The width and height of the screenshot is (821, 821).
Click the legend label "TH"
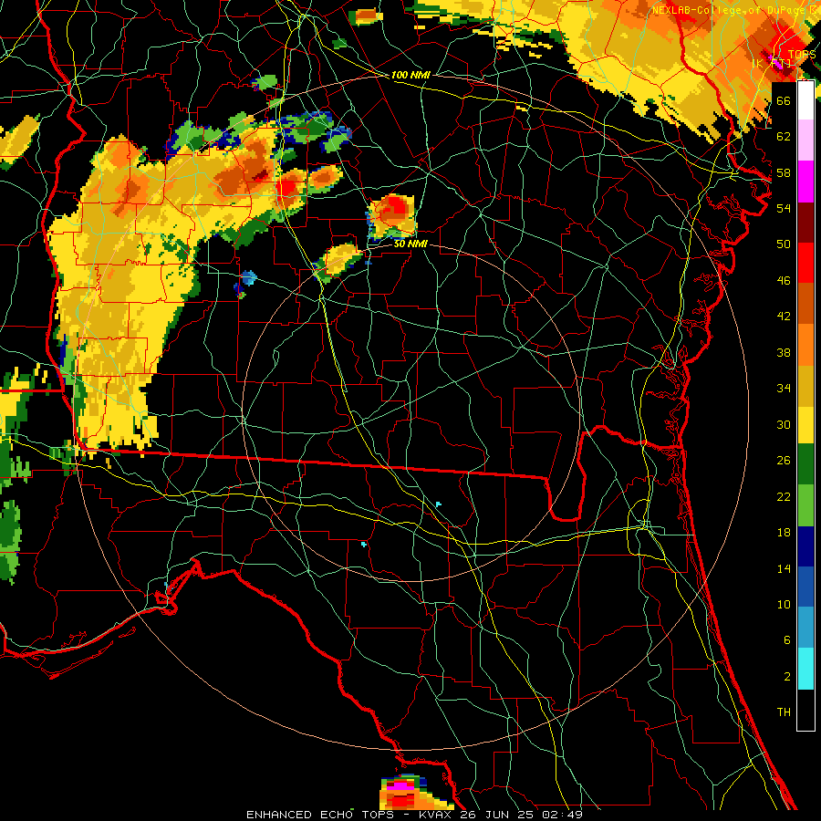tap(784, 712)
